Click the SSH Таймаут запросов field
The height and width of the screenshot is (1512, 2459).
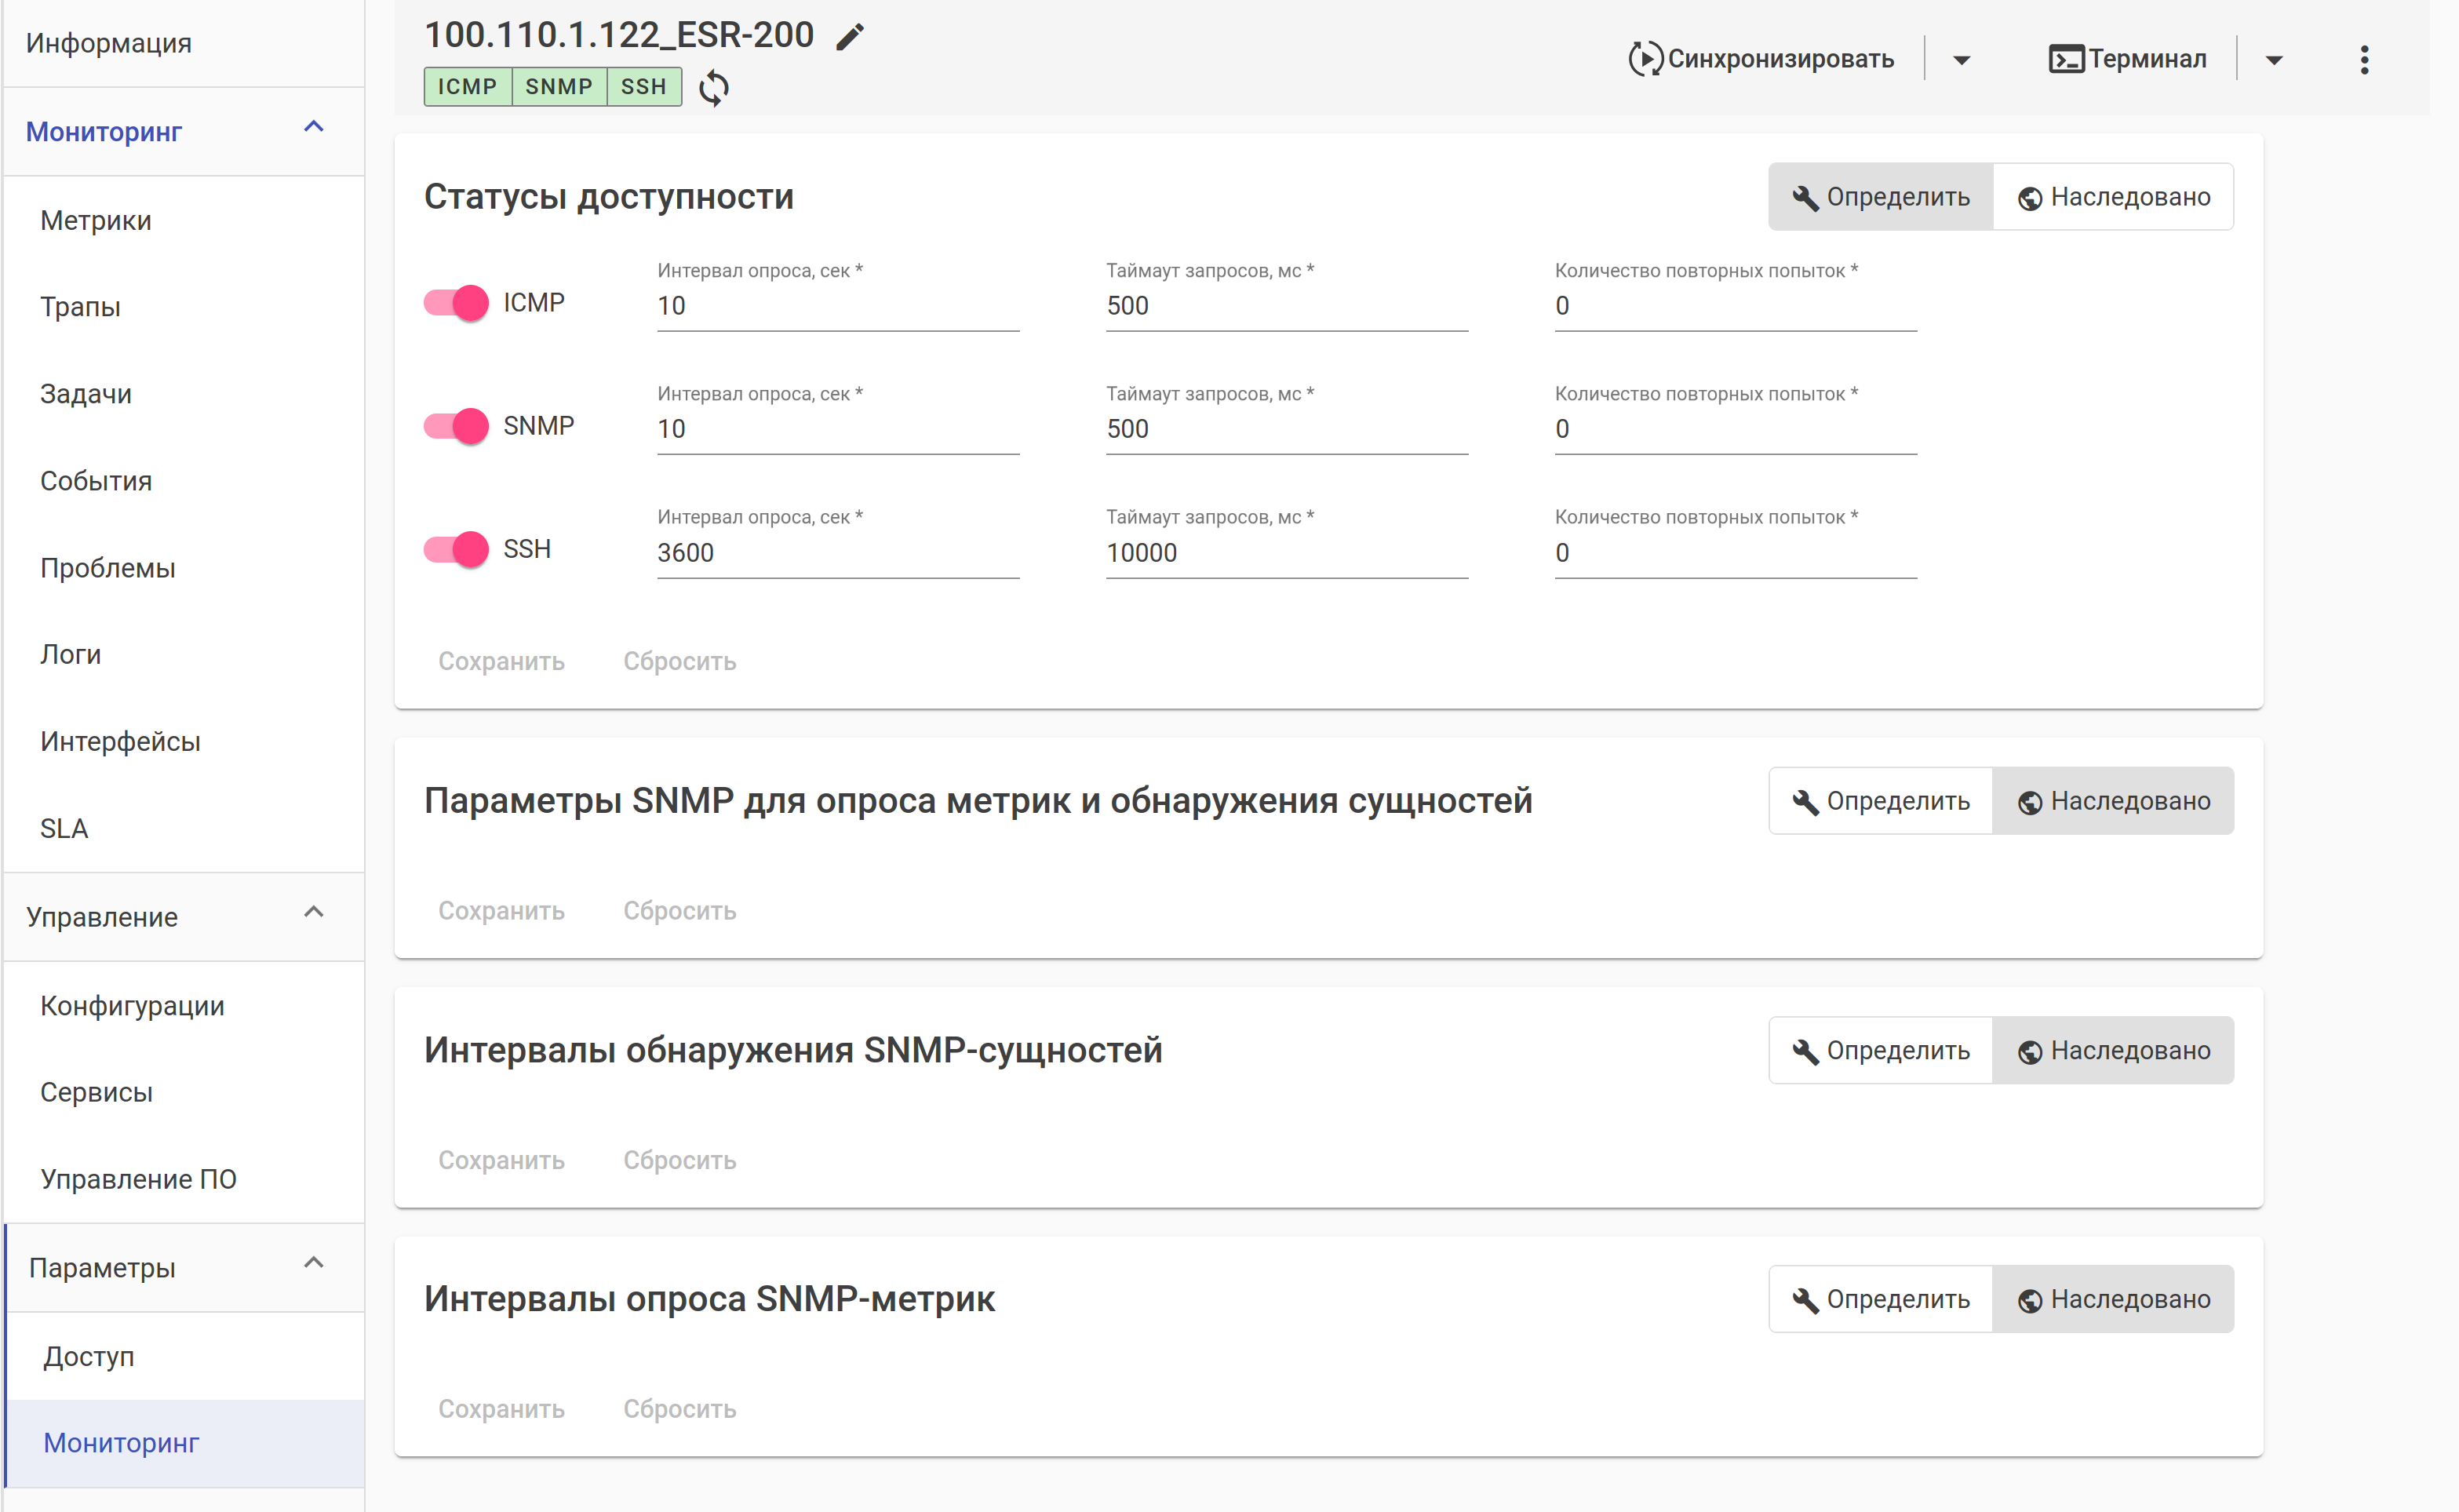[1285, 553]
